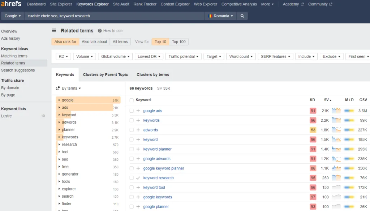This screenshot has height=211, width=370.
Task: Open the Google search engine dropdown
Action: coord(13,16)
